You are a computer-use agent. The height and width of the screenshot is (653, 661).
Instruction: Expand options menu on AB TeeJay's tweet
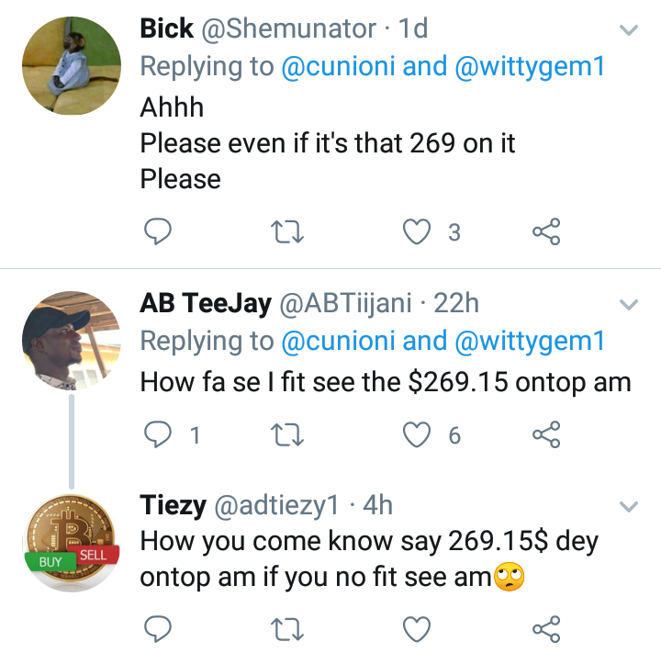point(629,304)
